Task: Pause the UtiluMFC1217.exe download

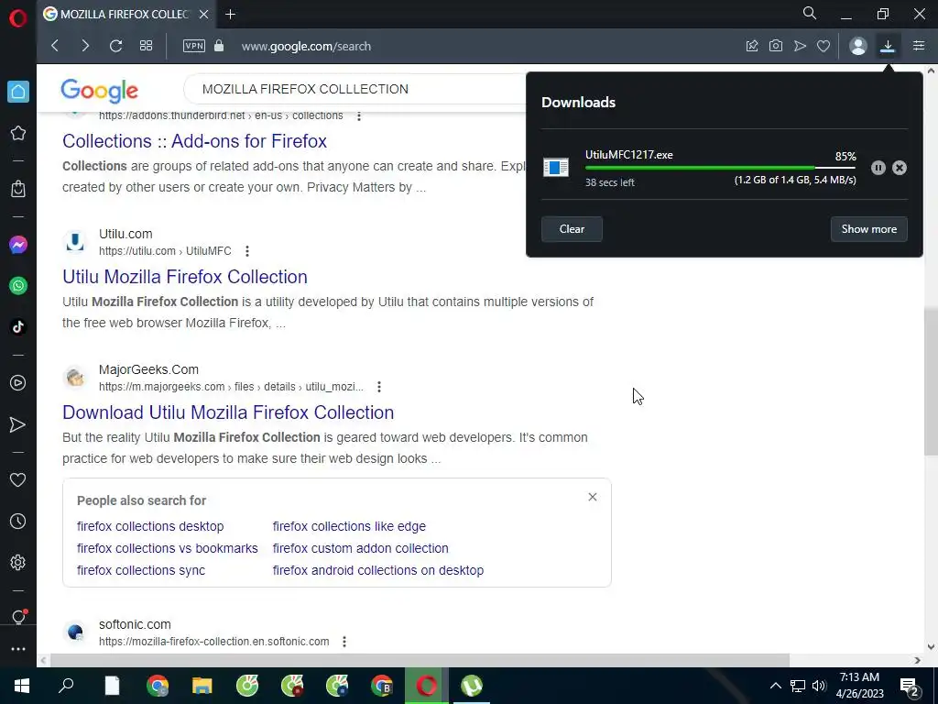Action: coord(878,168)
